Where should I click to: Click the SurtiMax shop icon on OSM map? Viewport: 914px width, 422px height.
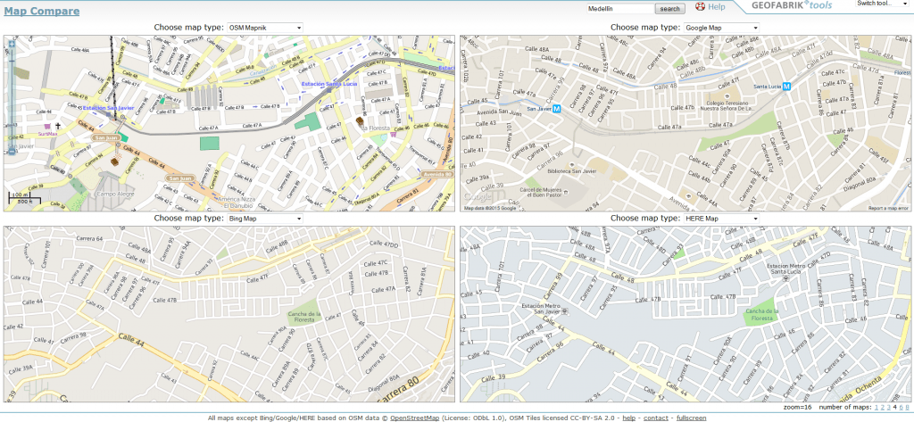tap(46, 127)
